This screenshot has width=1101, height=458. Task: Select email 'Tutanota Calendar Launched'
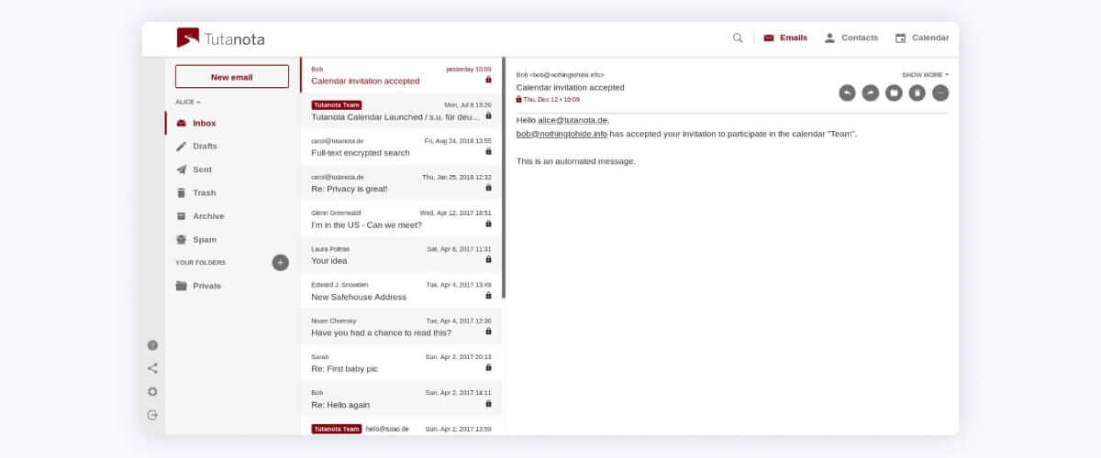(401, 111)
